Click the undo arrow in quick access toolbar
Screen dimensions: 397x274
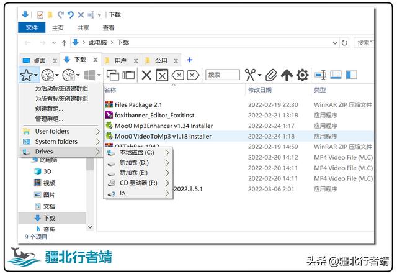click(71, 15)
